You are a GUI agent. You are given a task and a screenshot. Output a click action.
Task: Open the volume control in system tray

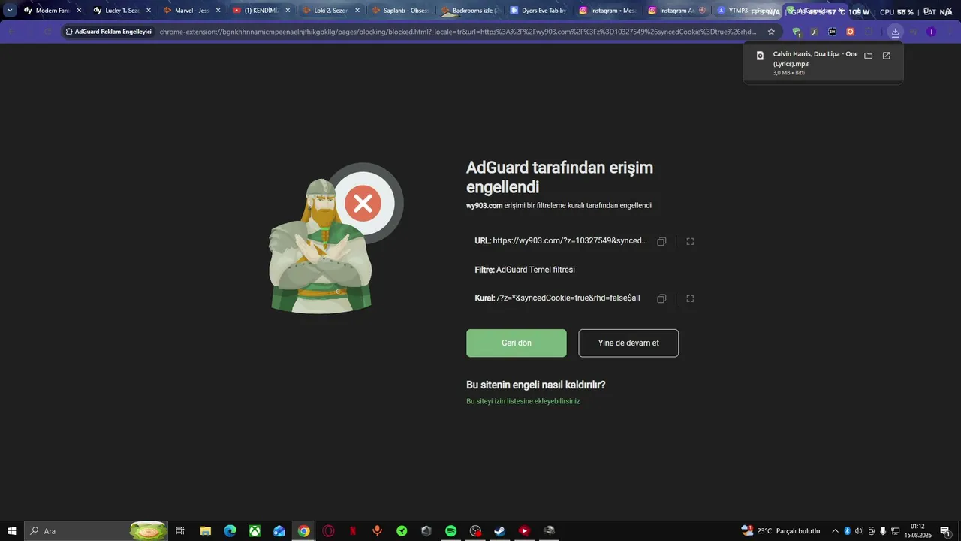coord(859,531)
